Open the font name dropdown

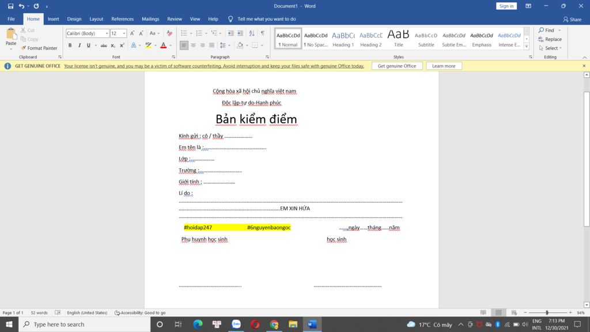[x=107, y=33]
